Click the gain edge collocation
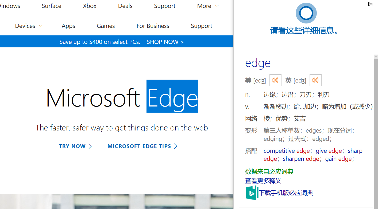The height and width of the screenshot is (209, 378). click(x=338, y=159)
